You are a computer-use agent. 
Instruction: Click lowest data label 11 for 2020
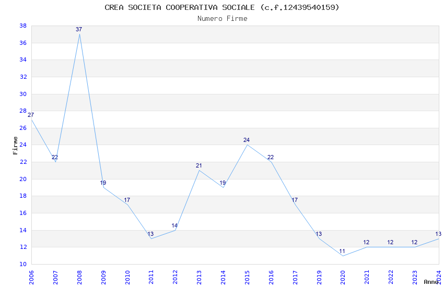[x=342, y=251]
